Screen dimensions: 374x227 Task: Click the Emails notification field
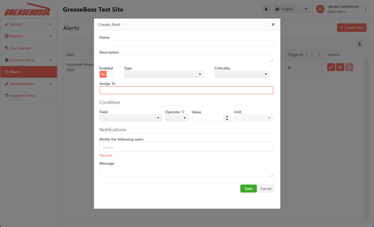tap(186, 147)
